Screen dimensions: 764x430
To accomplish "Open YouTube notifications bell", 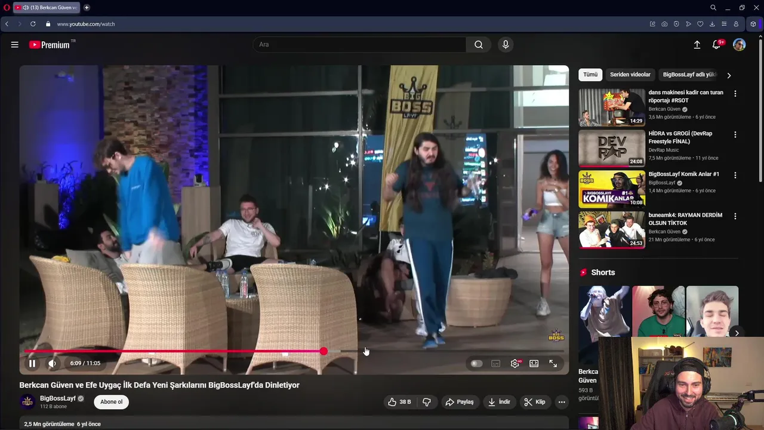I will [717, 45].
